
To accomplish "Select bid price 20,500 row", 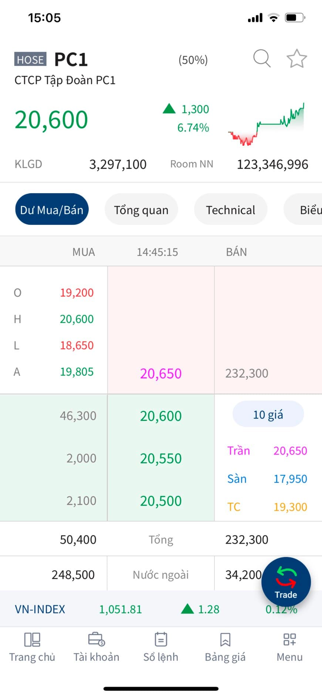I will tap(161, 501).
